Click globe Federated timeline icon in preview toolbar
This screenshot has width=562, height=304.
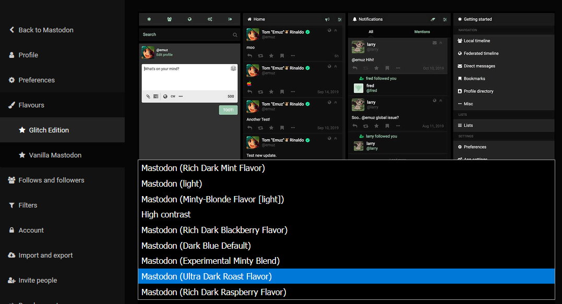pos(189,19)
